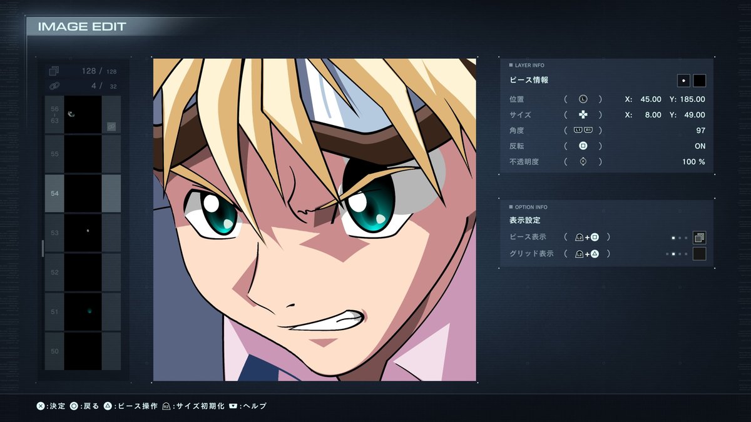This screenshot has height=422, width=751.
Task: Click the 戻る back prompt
Action: pos(84,406)
